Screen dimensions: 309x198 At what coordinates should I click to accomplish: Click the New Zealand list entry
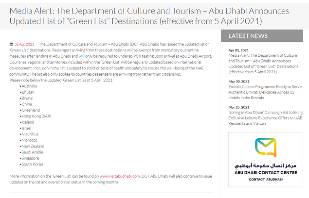click(x=33, y=146)
